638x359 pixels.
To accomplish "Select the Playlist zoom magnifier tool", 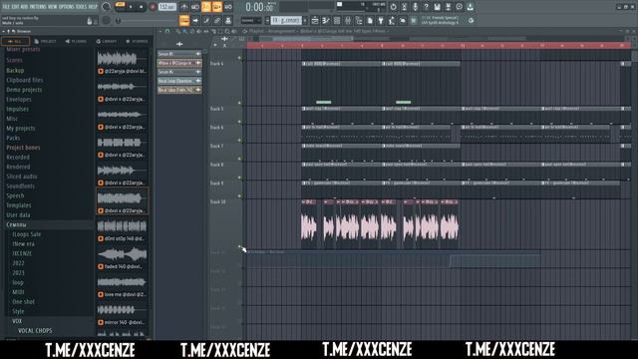I will [x=227, y=31].
